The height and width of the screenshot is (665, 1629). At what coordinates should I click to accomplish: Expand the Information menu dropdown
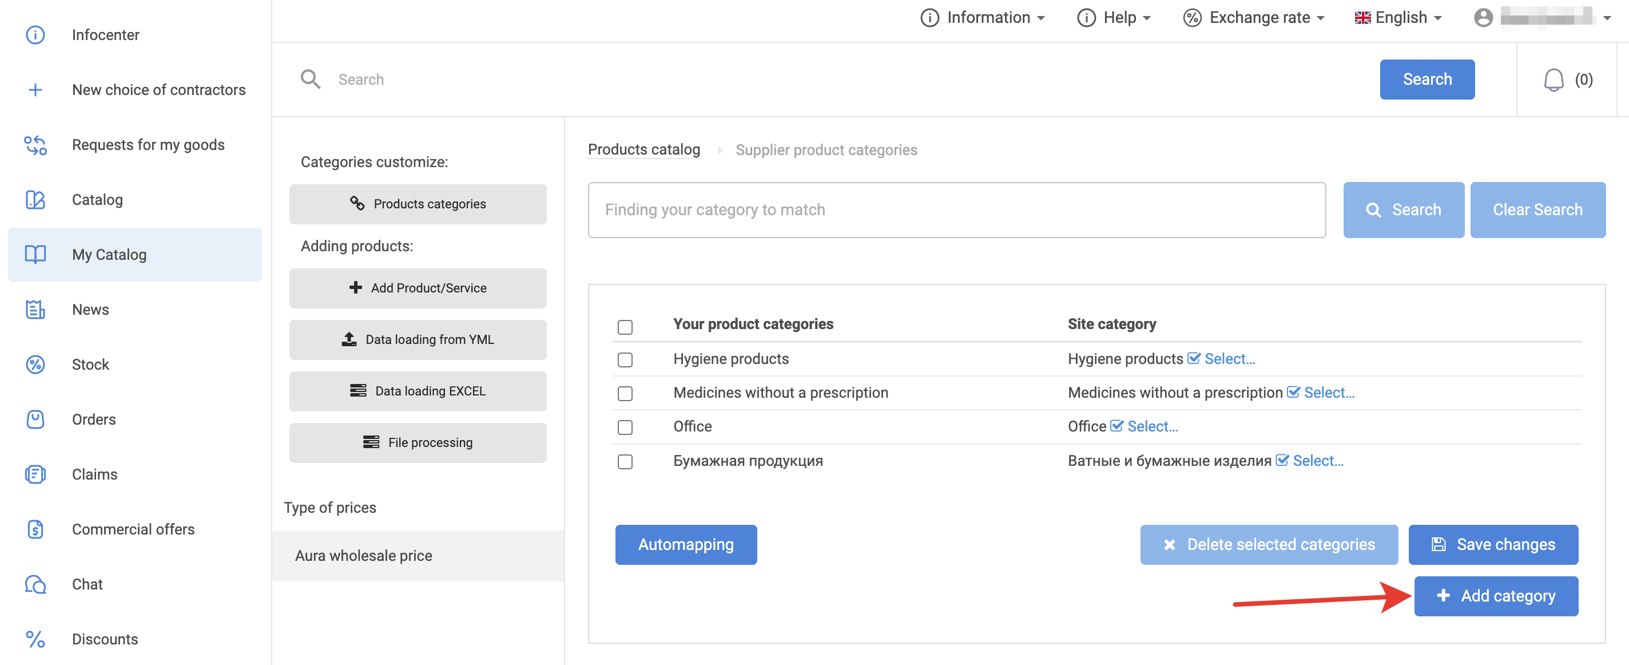click(983, 18)
